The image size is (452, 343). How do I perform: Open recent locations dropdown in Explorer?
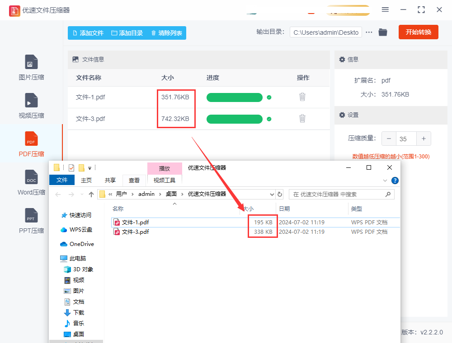coord(82,195)
